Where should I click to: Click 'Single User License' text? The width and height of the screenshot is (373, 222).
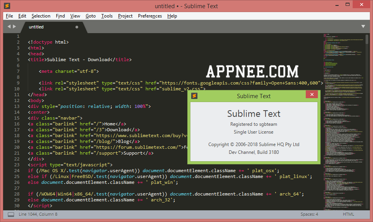pyautogui.click(x=254, y=132)
